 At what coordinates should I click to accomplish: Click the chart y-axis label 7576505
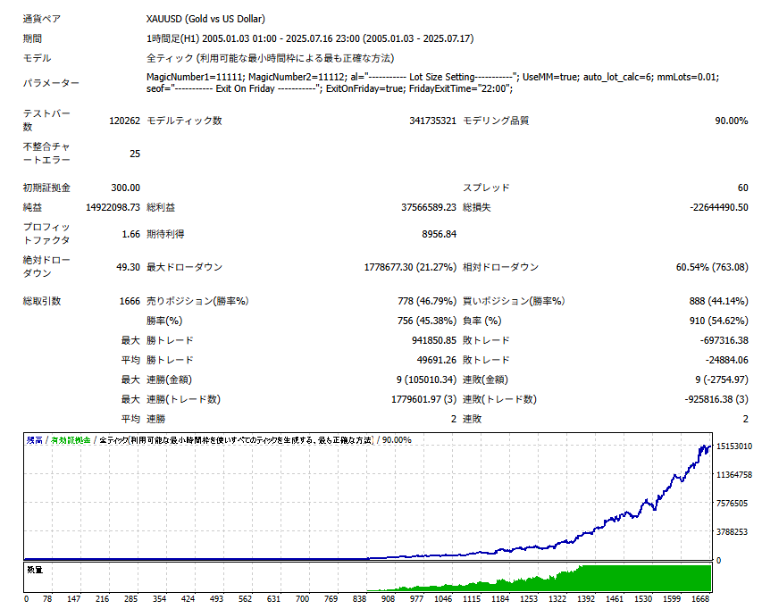pos(732,503)
